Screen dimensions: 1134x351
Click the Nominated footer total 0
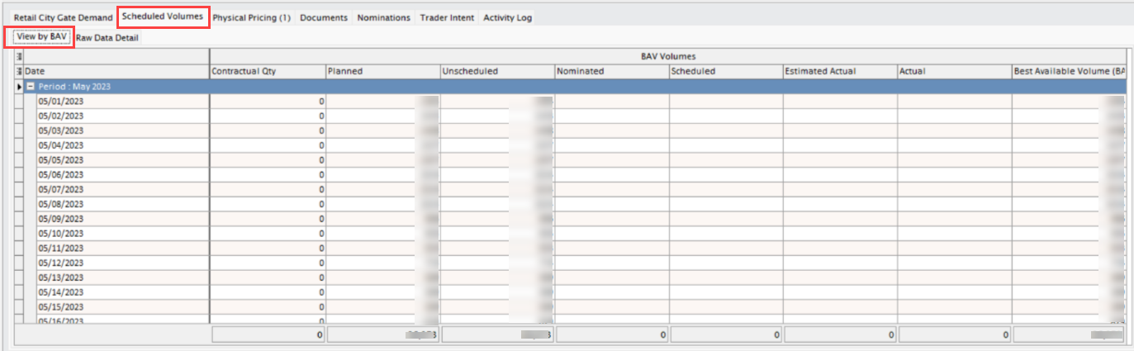coord(612,335)
